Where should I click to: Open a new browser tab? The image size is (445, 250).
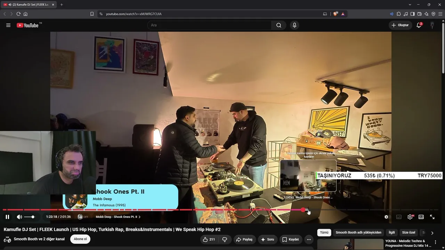[x=62, y=5]
